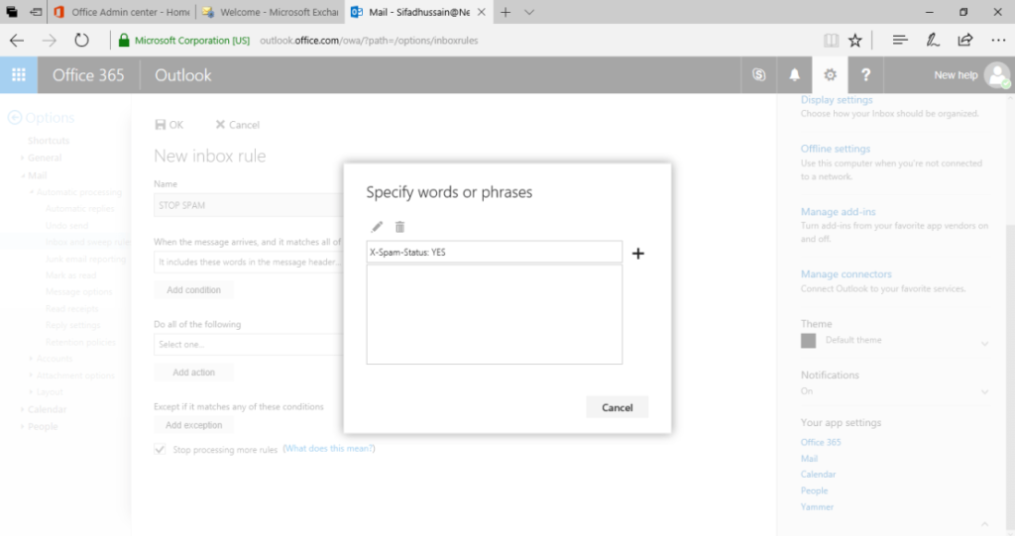
Task: Go back in the browser
Action: (17, 41)
